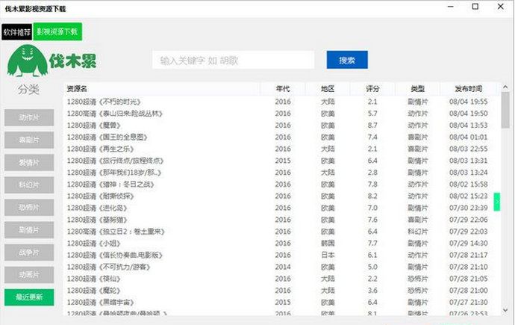Click 2014 year in the 不可抗力 row

pos(283,267)
